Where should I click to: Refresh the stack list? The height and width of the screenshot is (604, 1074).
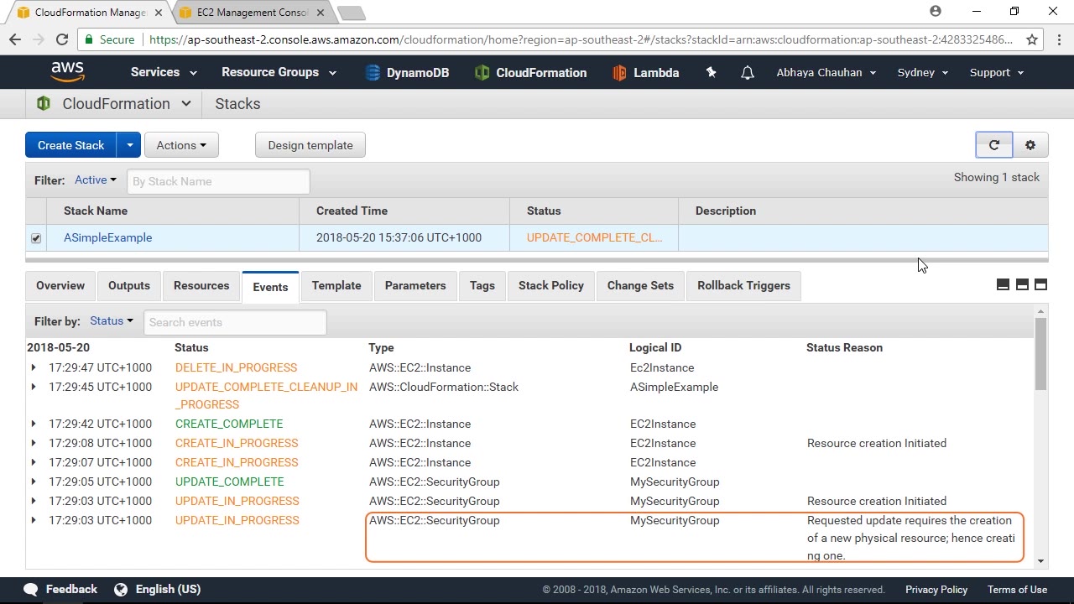pos(994,145)
